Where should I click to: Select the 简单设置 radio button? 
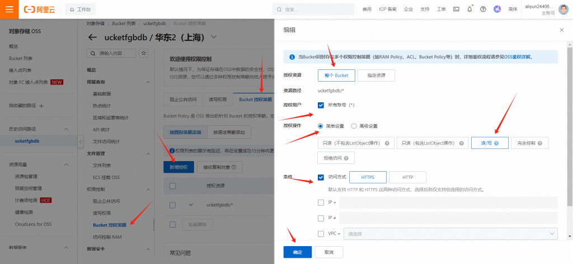click(321, 126)
